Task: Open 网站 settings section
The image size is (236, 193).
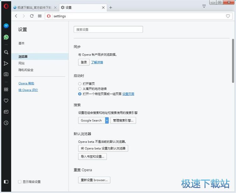Action: 21,63
